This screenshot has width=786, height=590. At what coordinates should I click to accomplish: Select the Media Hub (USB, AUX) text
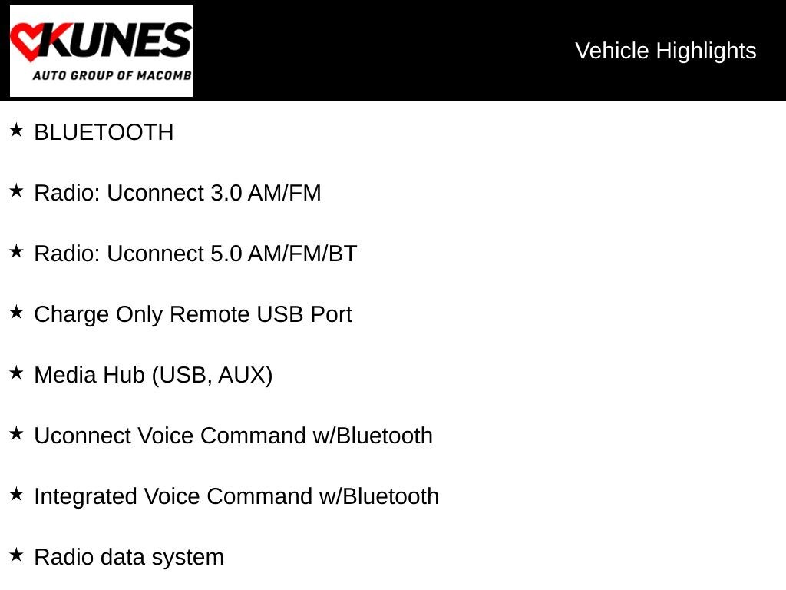point(153,375)
